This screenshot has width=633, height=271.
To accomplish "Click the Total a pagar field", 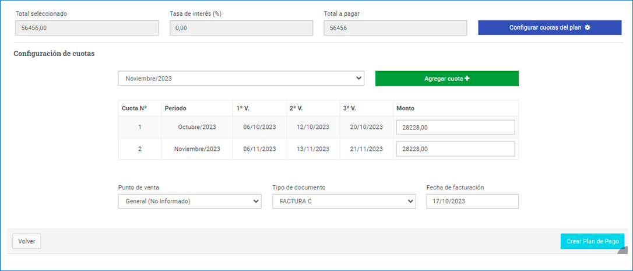I will [395, 28].
